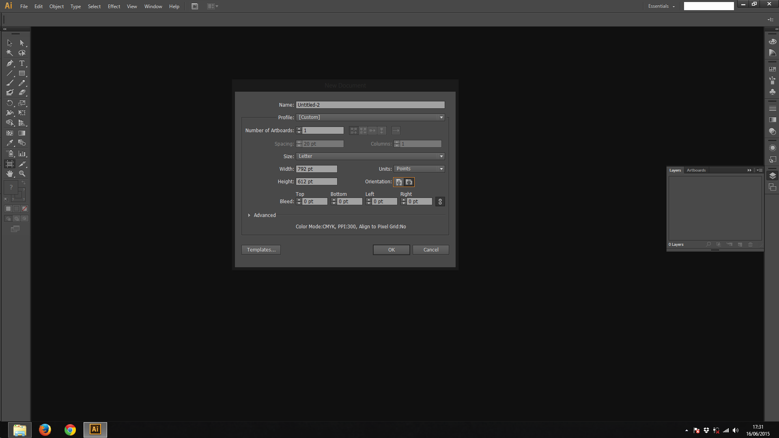Open the Layers panel flyout menu
This screenshot has width=779, height=438.
760,170
